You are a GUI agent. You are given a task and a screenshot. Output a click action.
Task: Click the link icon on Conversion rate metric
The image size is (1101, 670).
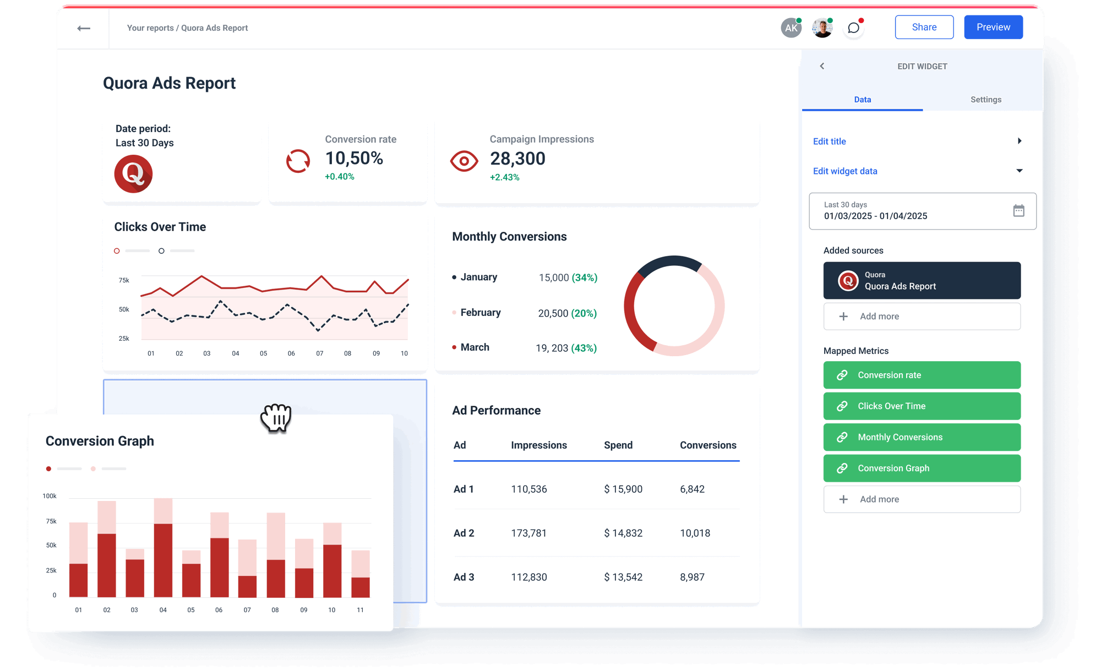point(842,375)
